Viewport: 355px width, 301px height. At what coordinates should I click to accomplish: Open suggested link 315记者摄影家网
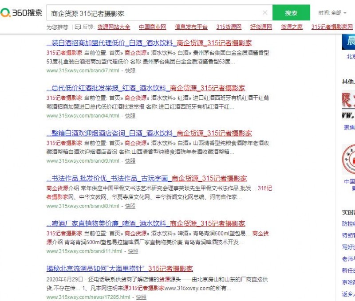click(332, 27)
